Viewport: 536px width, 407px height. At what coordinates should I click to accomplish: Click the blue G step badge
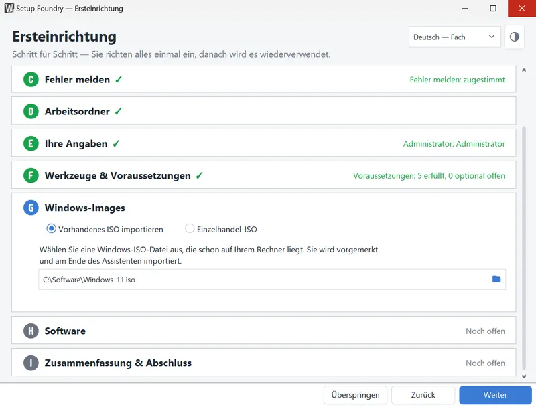[x=31, y=208]
